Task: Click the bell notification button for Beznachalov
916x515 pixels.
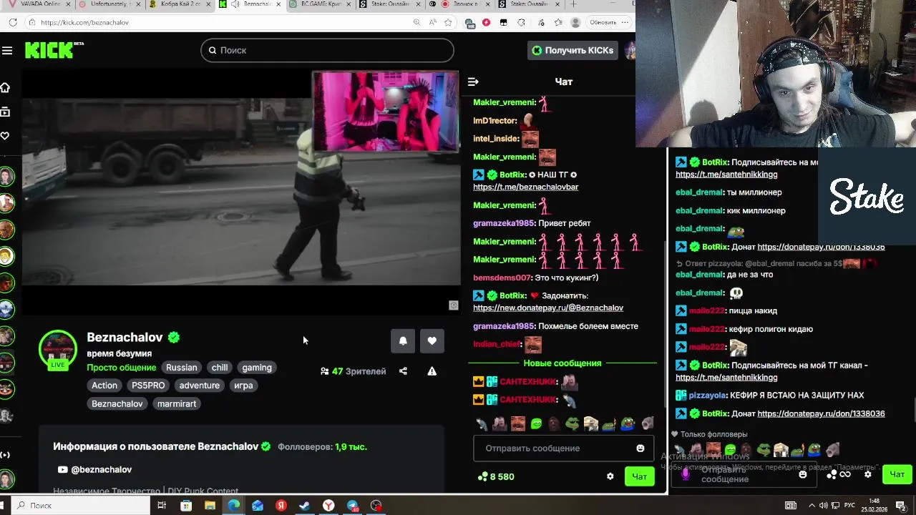Action: coord(403,341)
